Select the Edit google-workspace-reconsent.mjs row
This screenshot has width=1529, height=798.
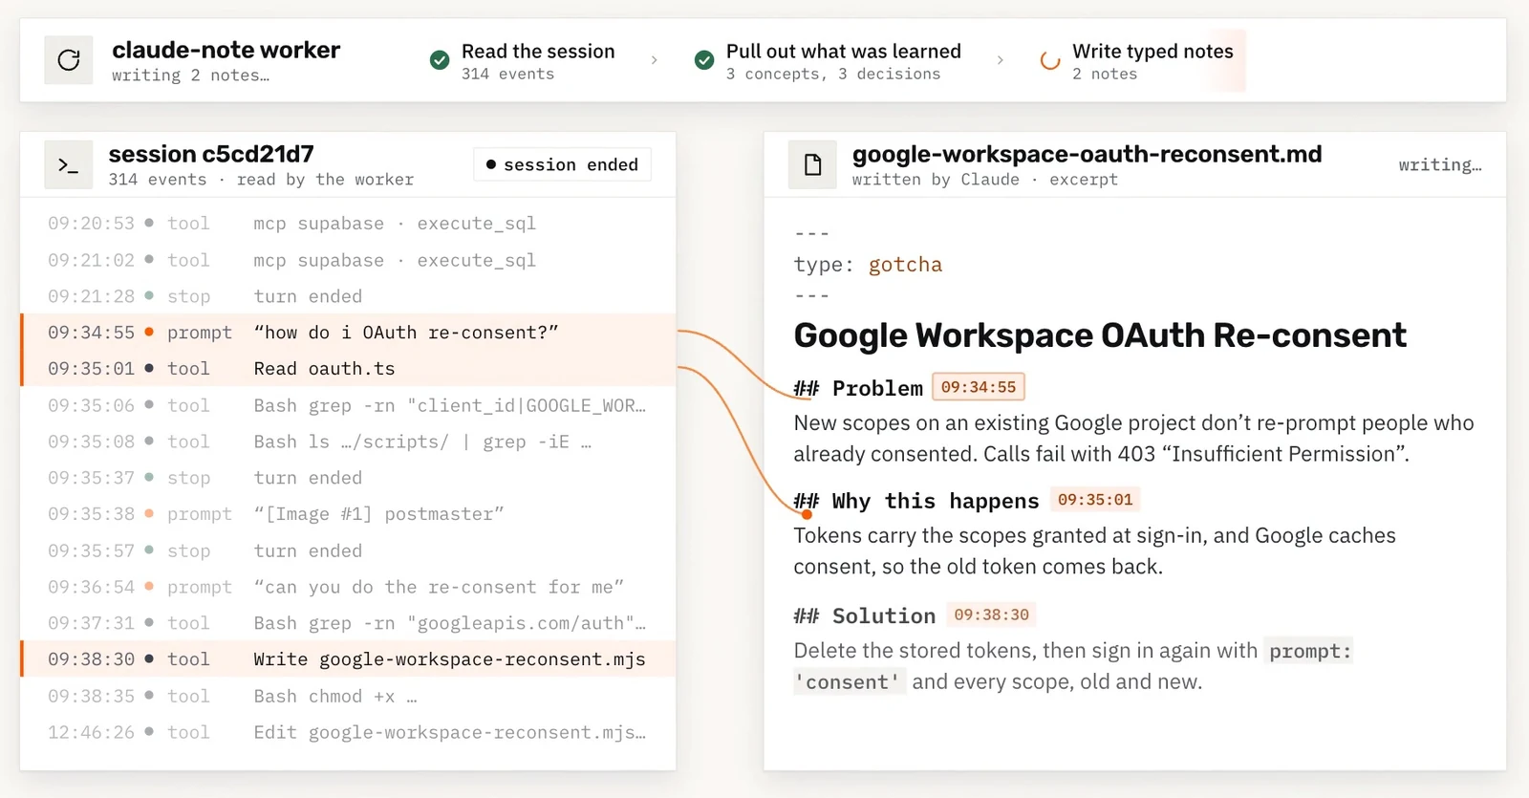click(x=348, y=732)
